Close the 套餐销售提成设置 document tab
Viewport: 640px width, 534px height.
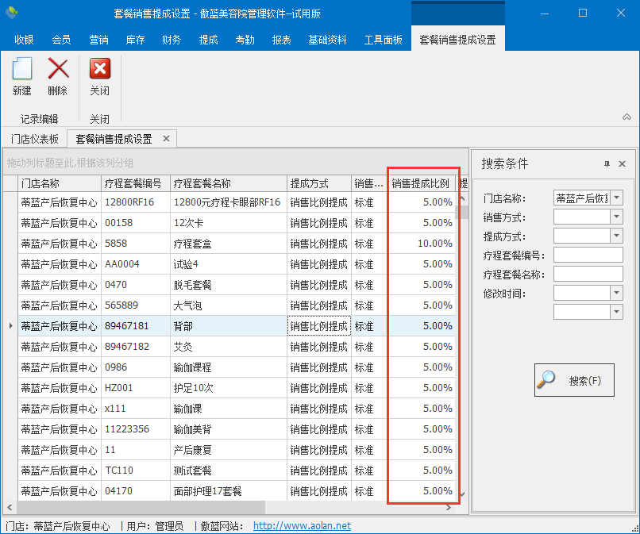166,139
